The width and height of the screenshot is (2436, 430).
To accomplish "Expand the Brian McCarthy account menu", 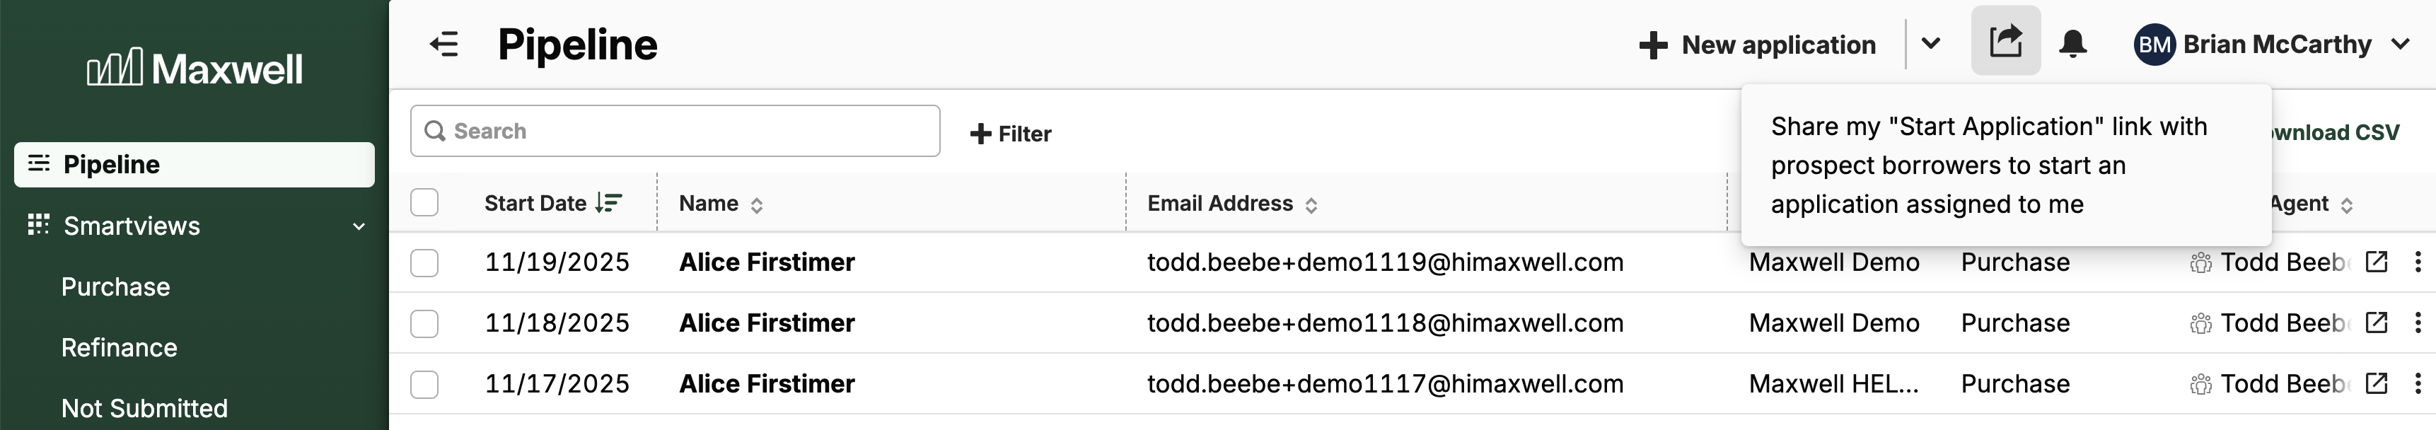I will point(2399,45).
